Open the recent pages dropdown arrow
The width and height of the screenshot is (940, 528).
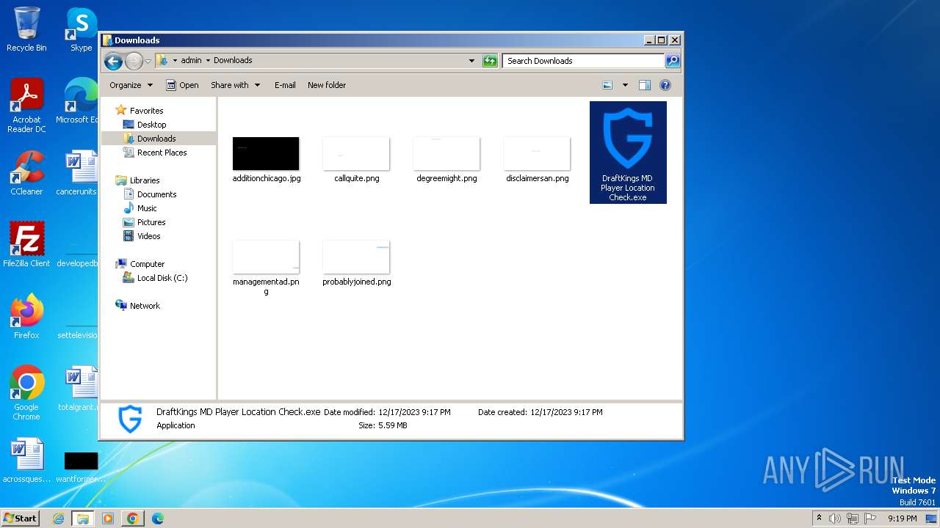pos(148,61)
